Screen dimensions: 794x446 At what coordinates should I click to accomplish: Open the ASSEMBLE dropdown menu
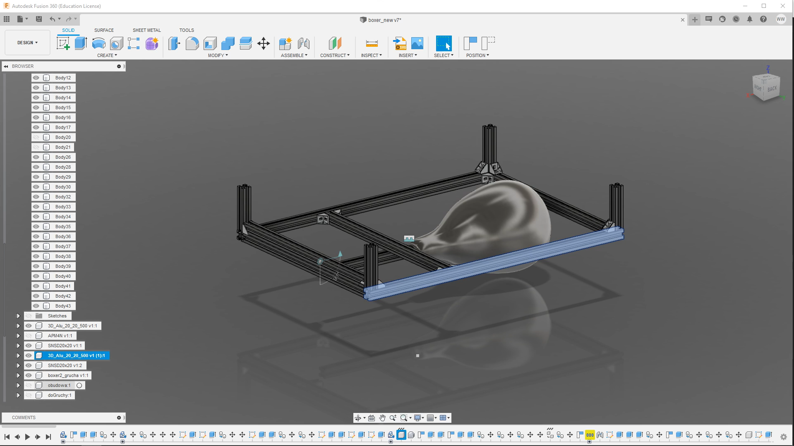tap(294, 55)
